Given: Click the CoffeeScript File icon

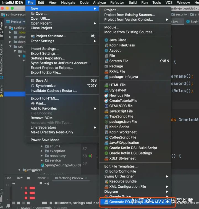Looking at the screenshot, I should [106, 137].
